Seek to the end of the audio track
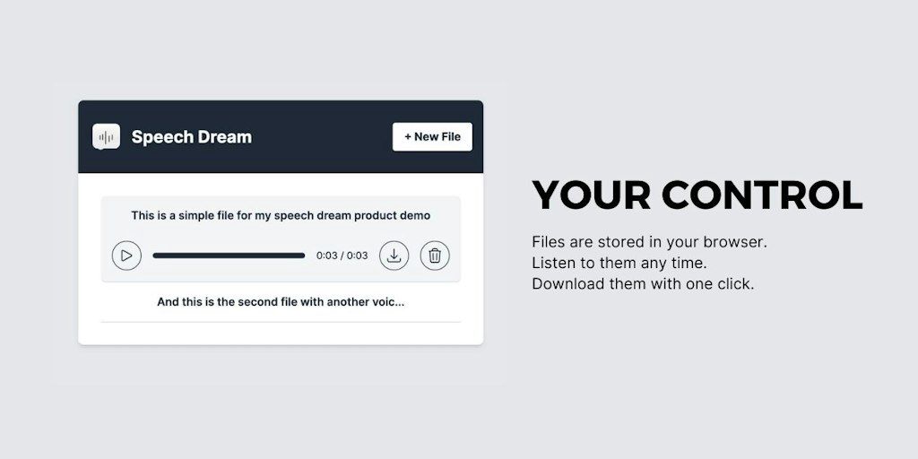The width and height of the screenshot is (918, 459). [303, 255]
